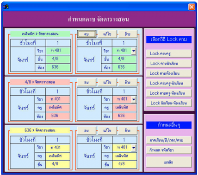Open the yellow วิชา ท 401 dropdown arrow
198x175 pixels.
pyautogui.click(x=134, y=148)
